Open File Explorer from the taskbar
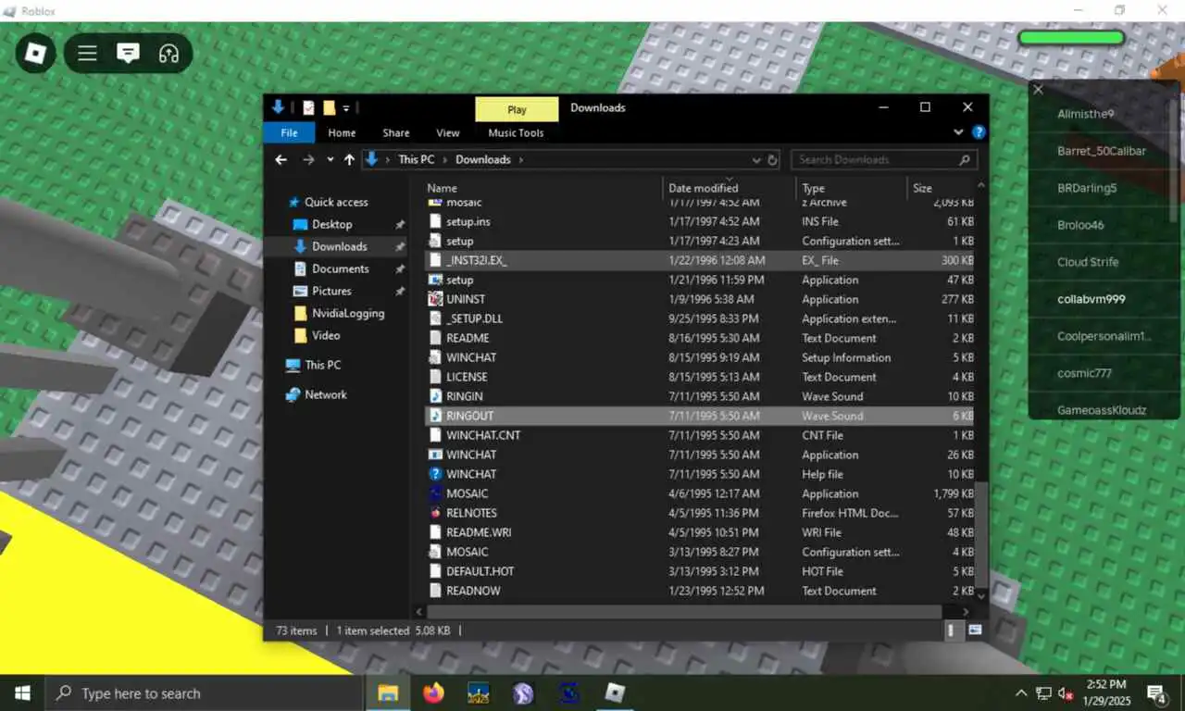Screen dimensions: 1185x711 tap(388, 692)
